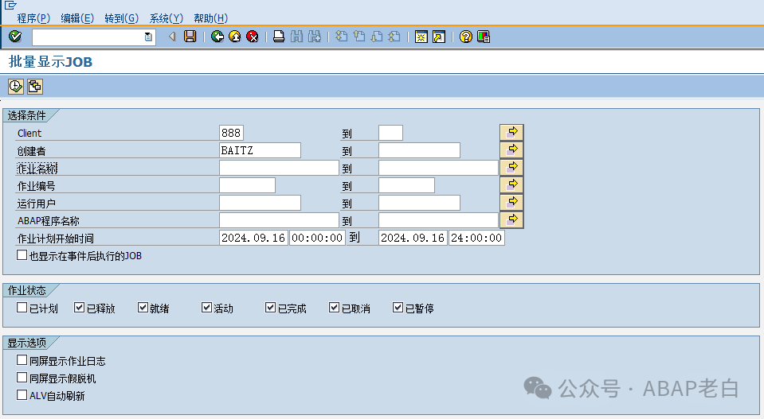Open multiple selection for 作业名称
The width and height of the screenshot is (764, 419).
[x=511, y=167]
